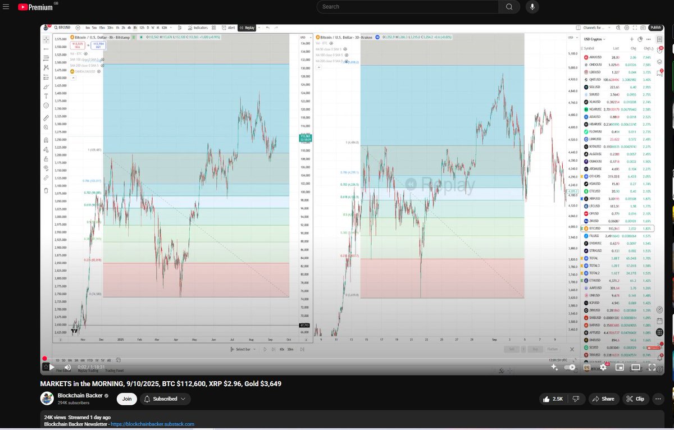
Task: Toggle MA 100 visibility on Kraken chart
Action: (347, 55)
